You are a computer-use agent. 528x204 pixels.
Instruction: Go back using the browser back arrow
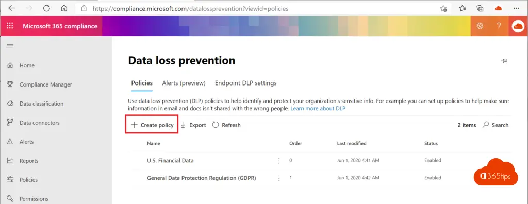(12, 8)
